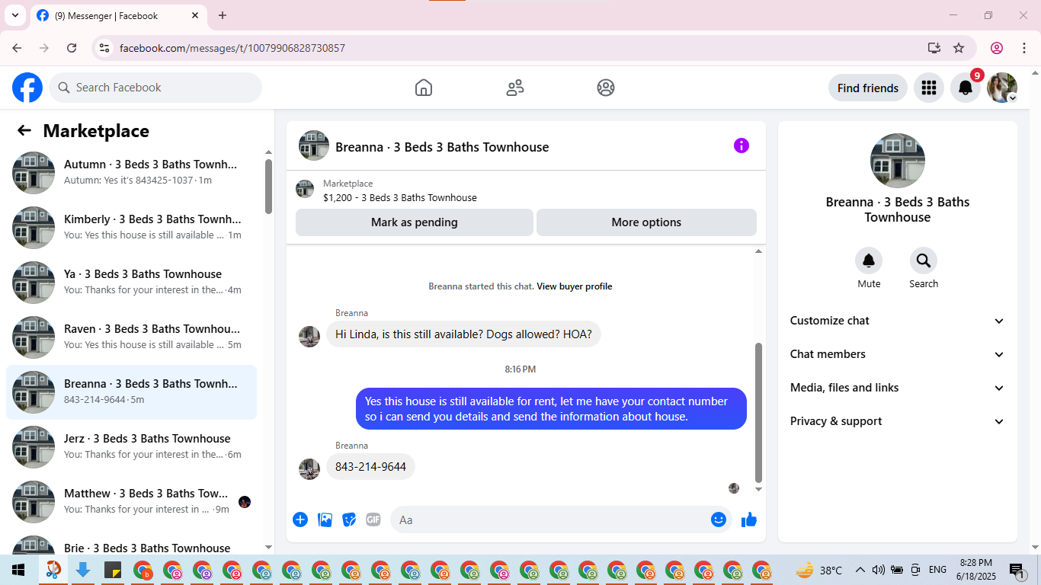Open Raven's townhouse conversation
This screenshot has width=1041, height=585.
(131, 337)
